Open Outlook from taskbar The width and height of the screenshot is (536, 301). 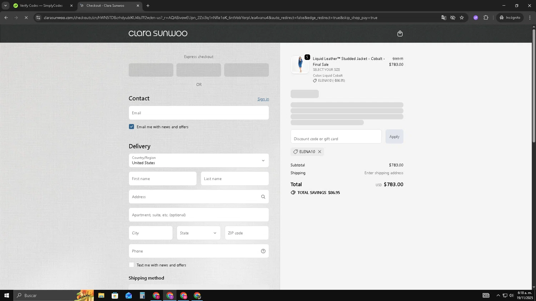point(129,295)
